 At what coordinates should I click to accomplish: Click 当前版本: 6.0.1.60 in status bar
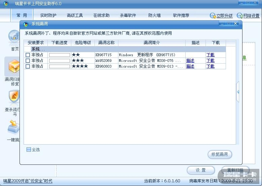click(162, 181)
